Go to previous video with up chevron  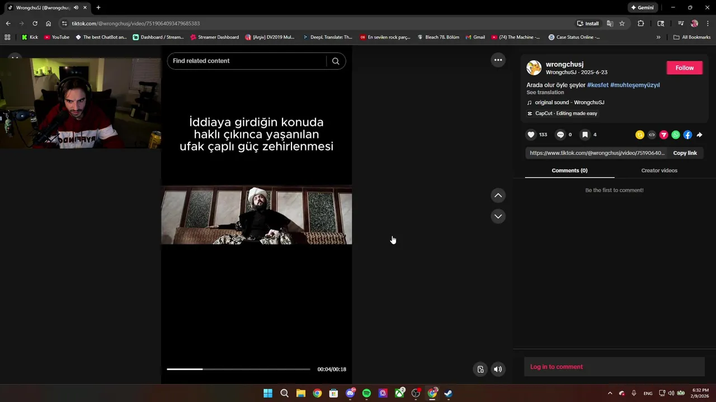[x=498, y=195]
